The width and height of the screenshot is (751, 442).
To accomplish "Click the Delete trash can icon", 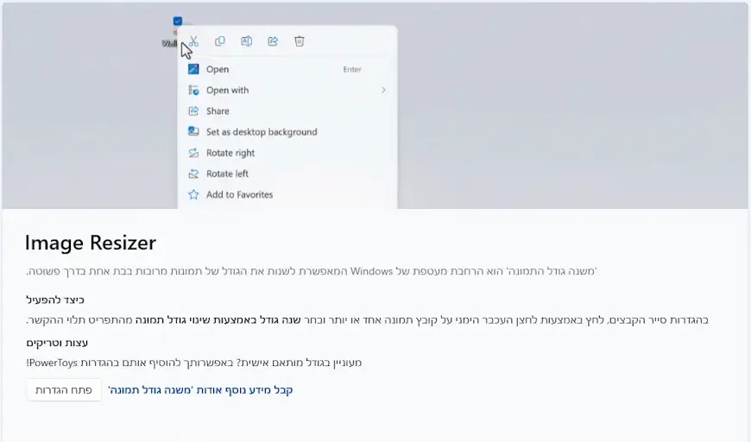I will click(300, 41).
